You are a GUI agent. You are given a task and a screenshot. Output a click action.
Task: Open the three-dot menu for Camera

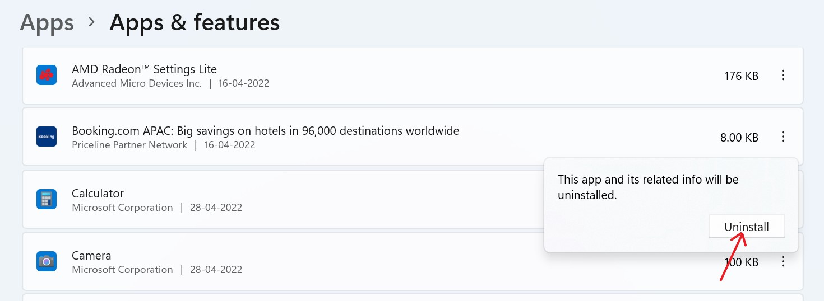[783, 261]
